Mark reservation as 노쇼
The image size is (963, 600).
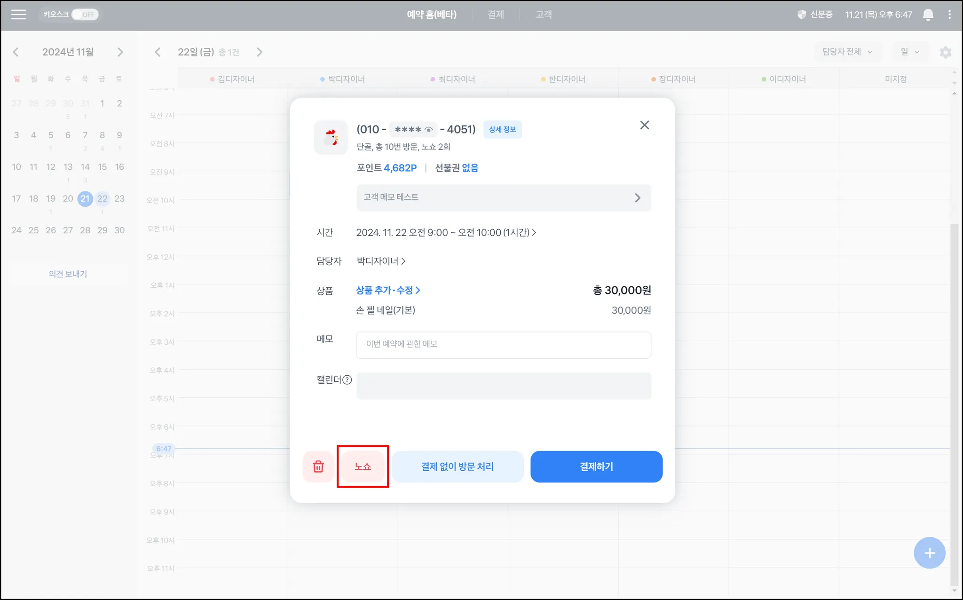pos(363,466)
